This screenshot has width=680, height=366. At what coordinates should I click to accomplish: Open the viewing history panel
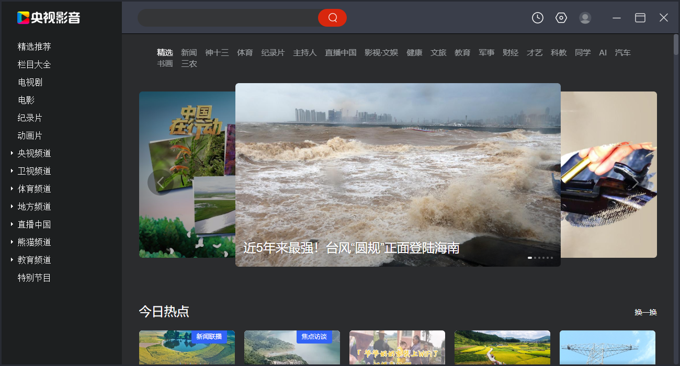tap(537, 17)
